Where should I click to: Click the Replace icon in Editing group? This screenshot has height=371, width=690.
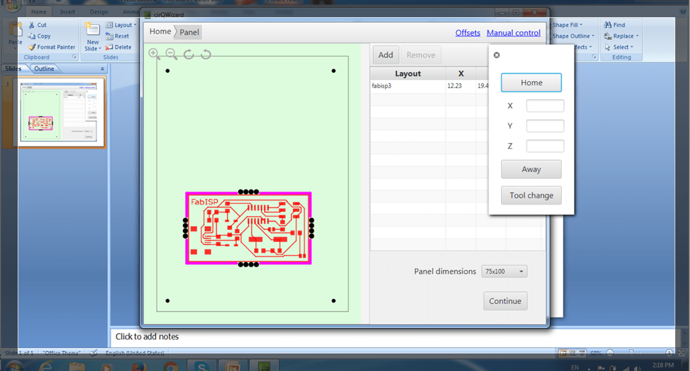coord(607,36)
